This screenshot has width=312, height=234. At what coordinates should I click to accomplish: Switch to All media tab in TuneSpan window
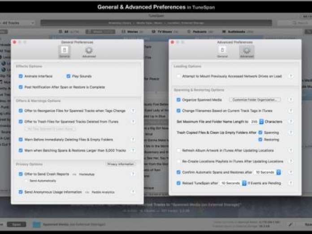pos(69,32)
